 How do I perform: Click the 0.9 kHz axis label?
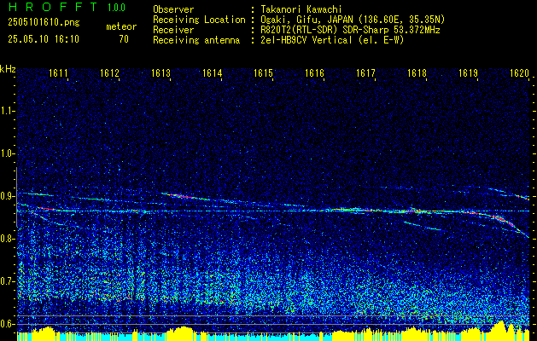point(8,196)
